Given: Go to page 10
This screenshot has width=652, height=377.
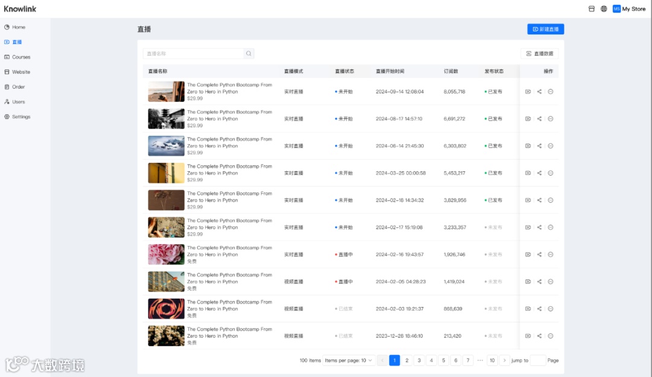Looking at the screenshot, I should tap(493, 360).
